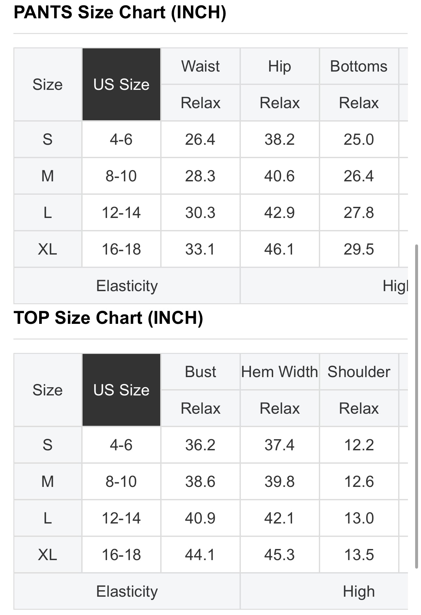Click the High elasticity value in top chart
The height and width of the screenshot is (615, 421).
click(359, 591)
